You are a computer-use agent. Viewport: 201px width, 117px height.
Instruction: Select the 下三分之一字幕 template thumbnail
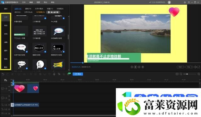(x=21, y=31)
